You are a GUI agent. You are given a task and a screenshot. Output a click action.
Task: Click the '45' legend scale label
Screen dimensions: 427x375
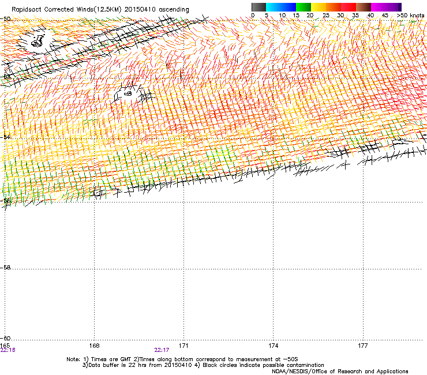coord(385,16)
